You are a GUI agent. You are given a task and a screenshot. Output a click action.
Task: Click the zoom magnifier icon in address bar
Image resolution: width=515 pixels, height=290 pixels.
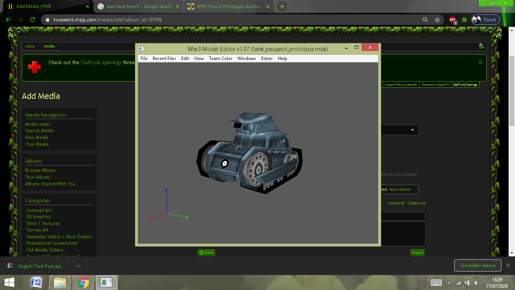pyautogui.click(x=425, y=20)
